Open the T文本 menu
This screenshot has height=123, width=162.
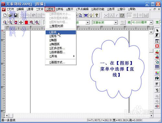[40, 9]
